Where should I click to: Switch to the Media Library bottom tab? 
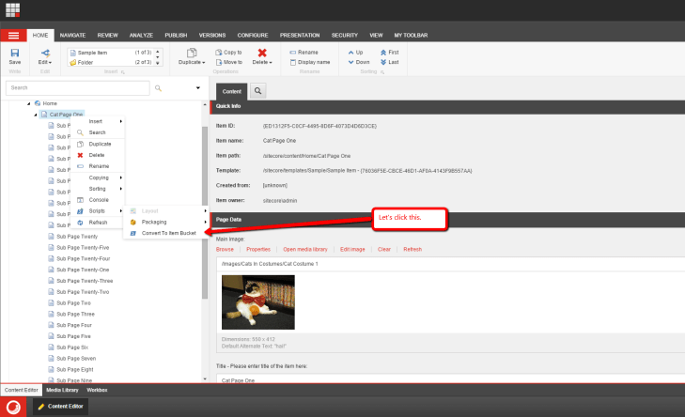tap(62, 390)
